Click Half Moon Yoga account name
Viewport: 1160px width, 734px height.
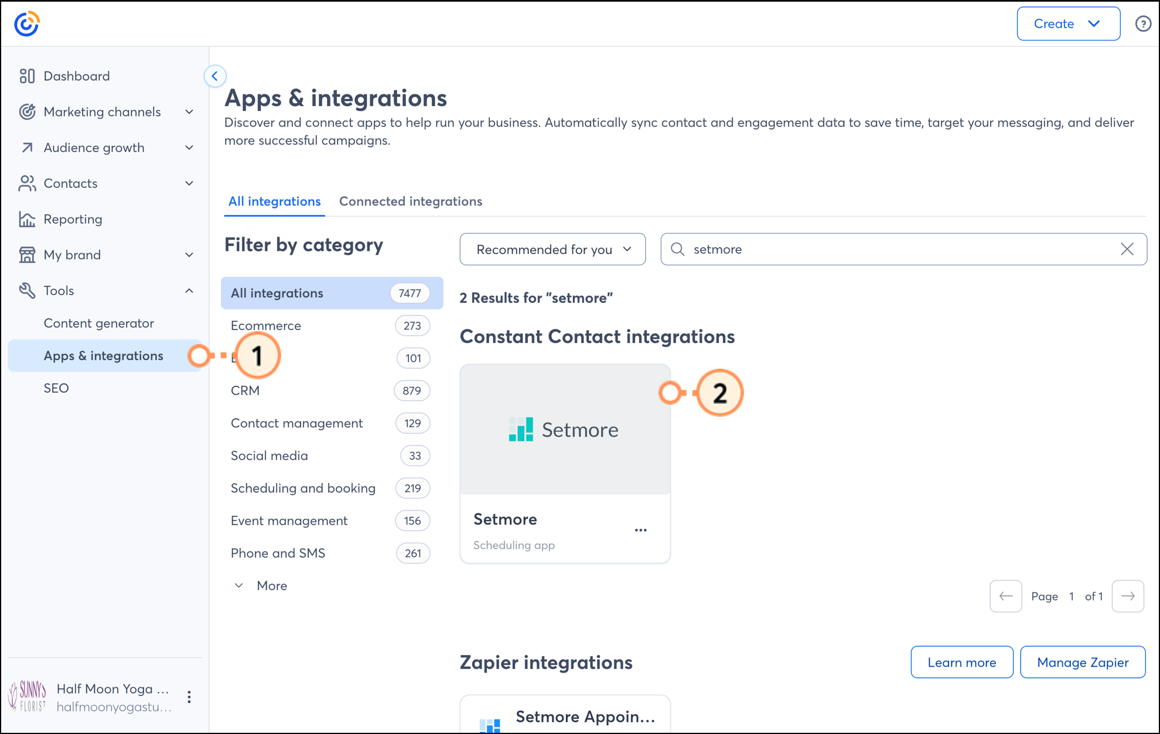pyautogui.click(x=112, y=689)
